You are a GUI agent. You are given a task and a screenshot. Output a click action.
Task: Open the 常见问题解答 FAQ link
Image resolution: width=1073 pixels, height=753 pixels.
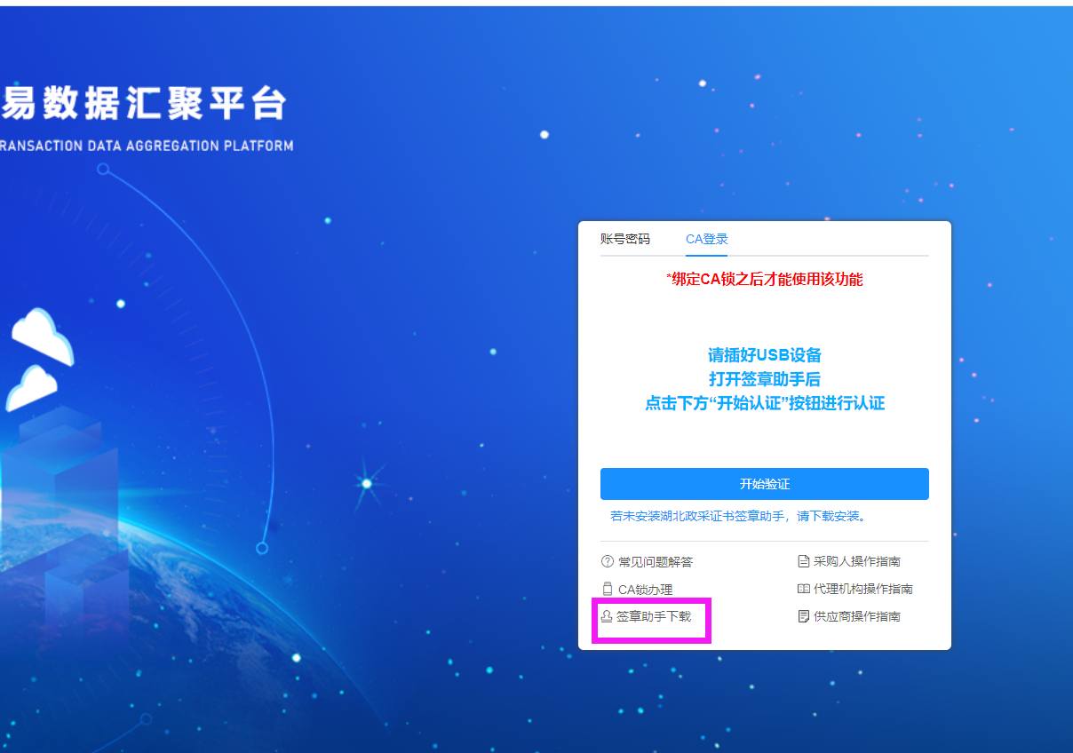(x=656, y=561)
